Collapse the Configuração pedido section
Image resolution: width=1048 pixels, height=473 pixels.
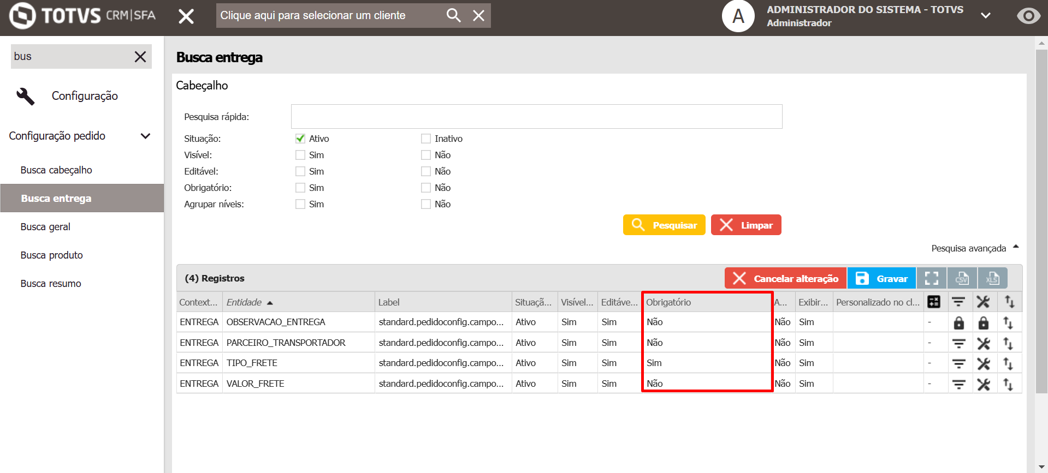point(145,136)
